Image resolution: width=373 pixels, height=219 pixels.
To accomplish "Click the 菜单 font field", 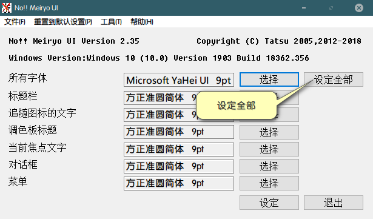I will coord(179,183).
